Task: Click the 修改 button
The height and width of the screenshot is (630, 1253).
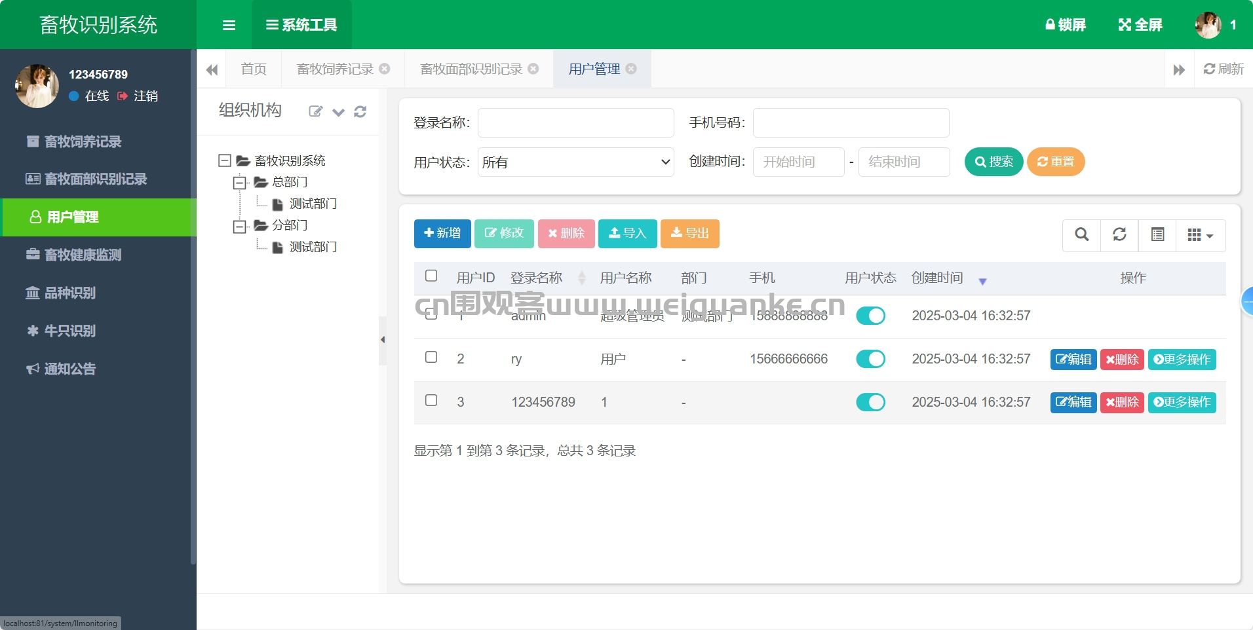Action: click(504, 233)
